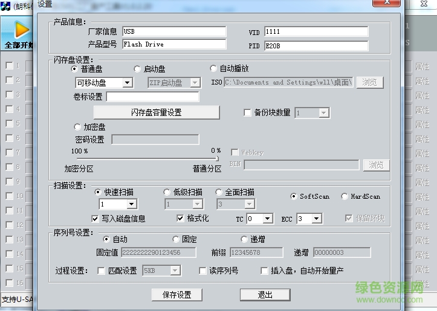Click the PID input field
437x311 pixels.
316,46
